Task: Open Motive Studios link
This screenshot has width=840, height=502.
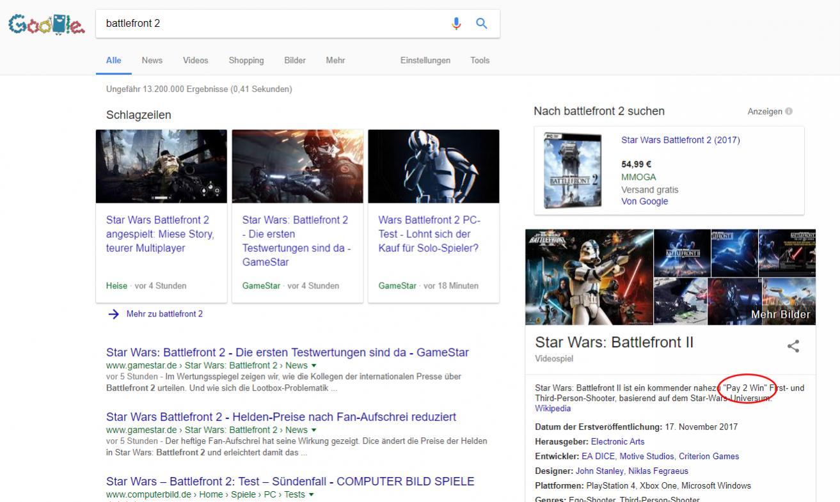Action: click(646, 457)
